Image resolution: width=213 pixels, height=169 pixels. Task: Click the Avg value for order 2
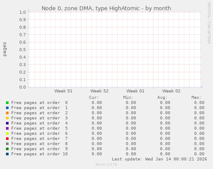pos(165,113)
